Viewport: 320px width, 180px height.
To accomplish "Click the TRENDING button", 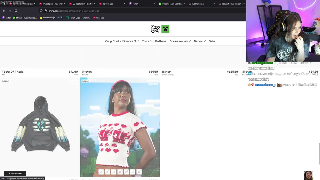I will tap(15, 173).
